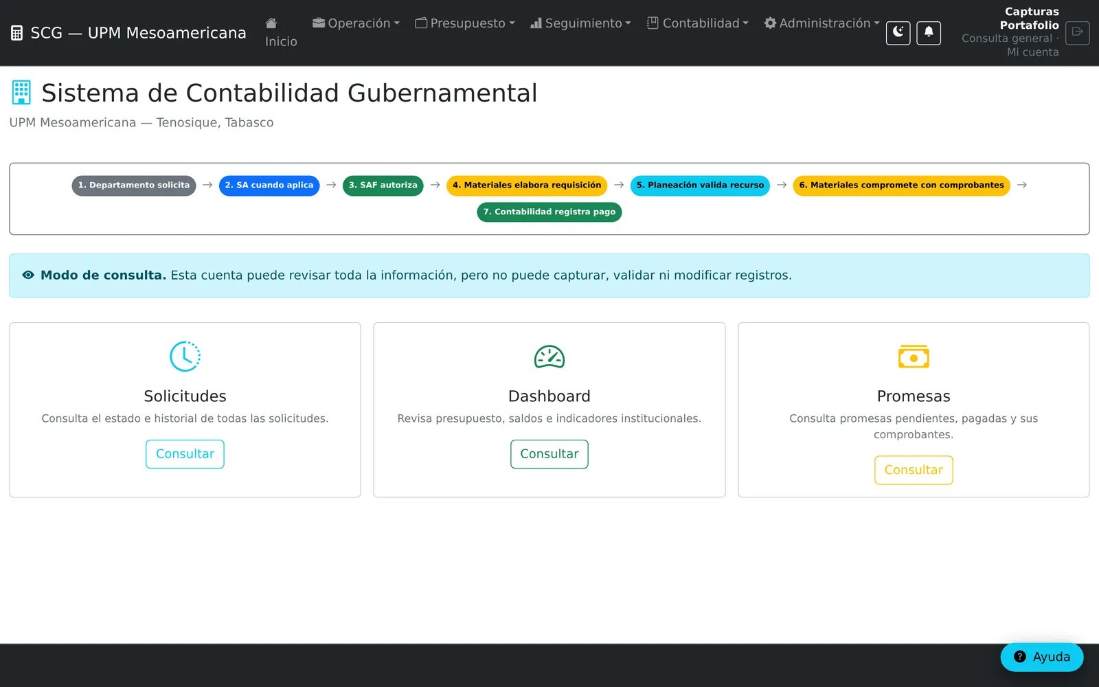
Task: Click the 'Sistema de Contabilidad Gubernamental' heading
Action: 289,93
